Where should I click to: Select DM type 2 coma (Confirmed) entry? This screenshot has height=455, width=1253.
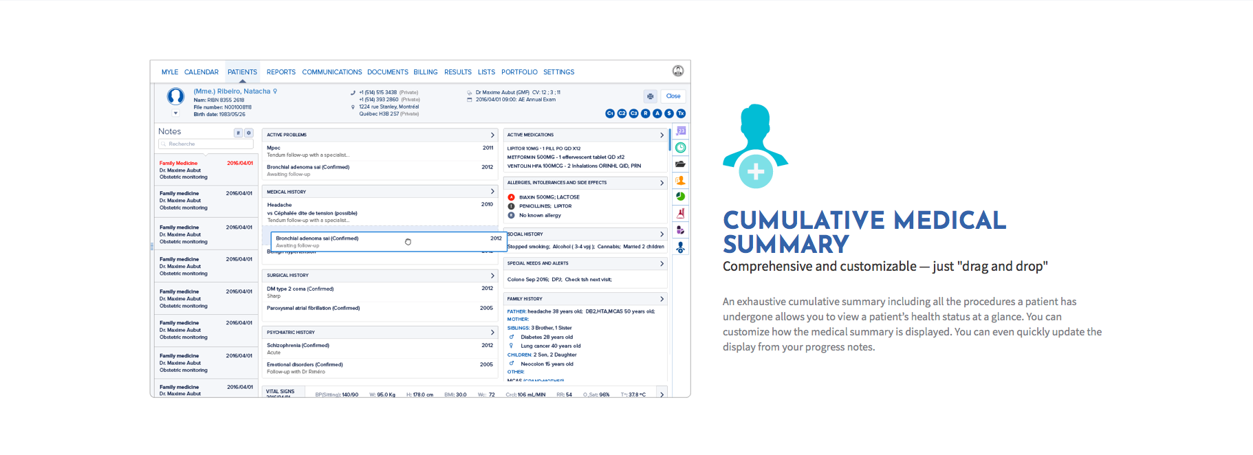pos(380,292)
